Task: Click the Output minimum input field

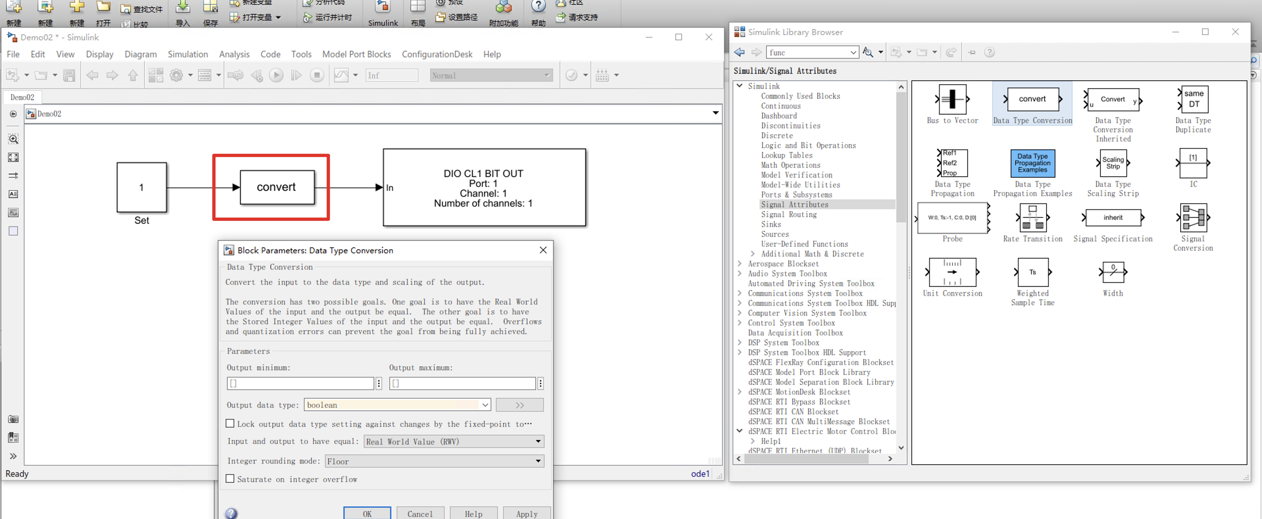Action: 300,383
